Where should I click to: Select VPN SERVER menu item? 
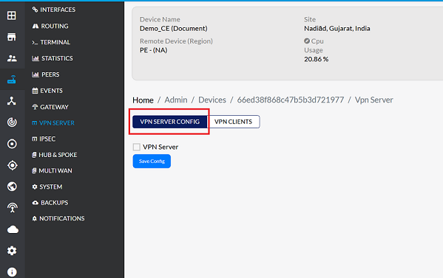(x=53, y=123)
